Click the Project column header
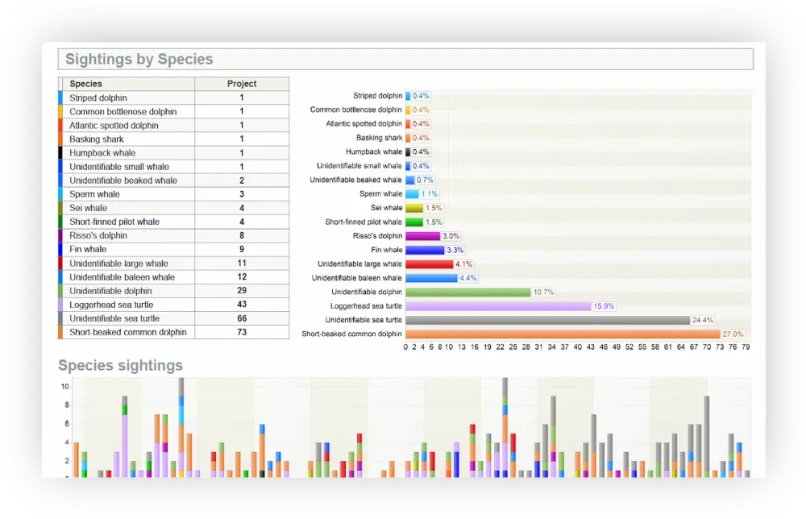 (x=242, y=84)
